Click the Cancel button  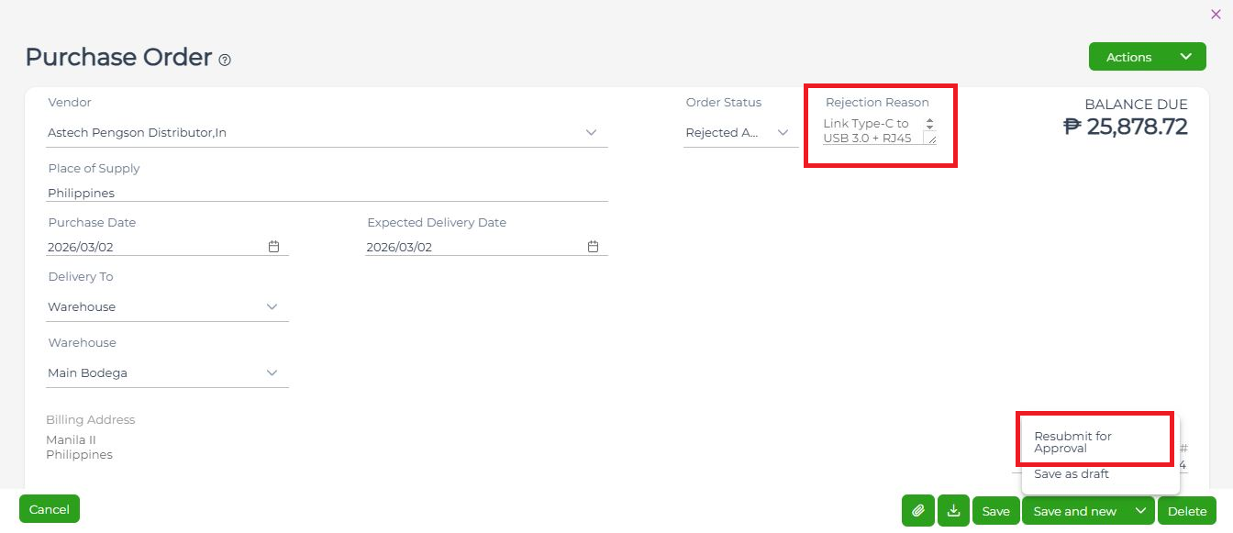pyautogui.click(x=50, y=509)
